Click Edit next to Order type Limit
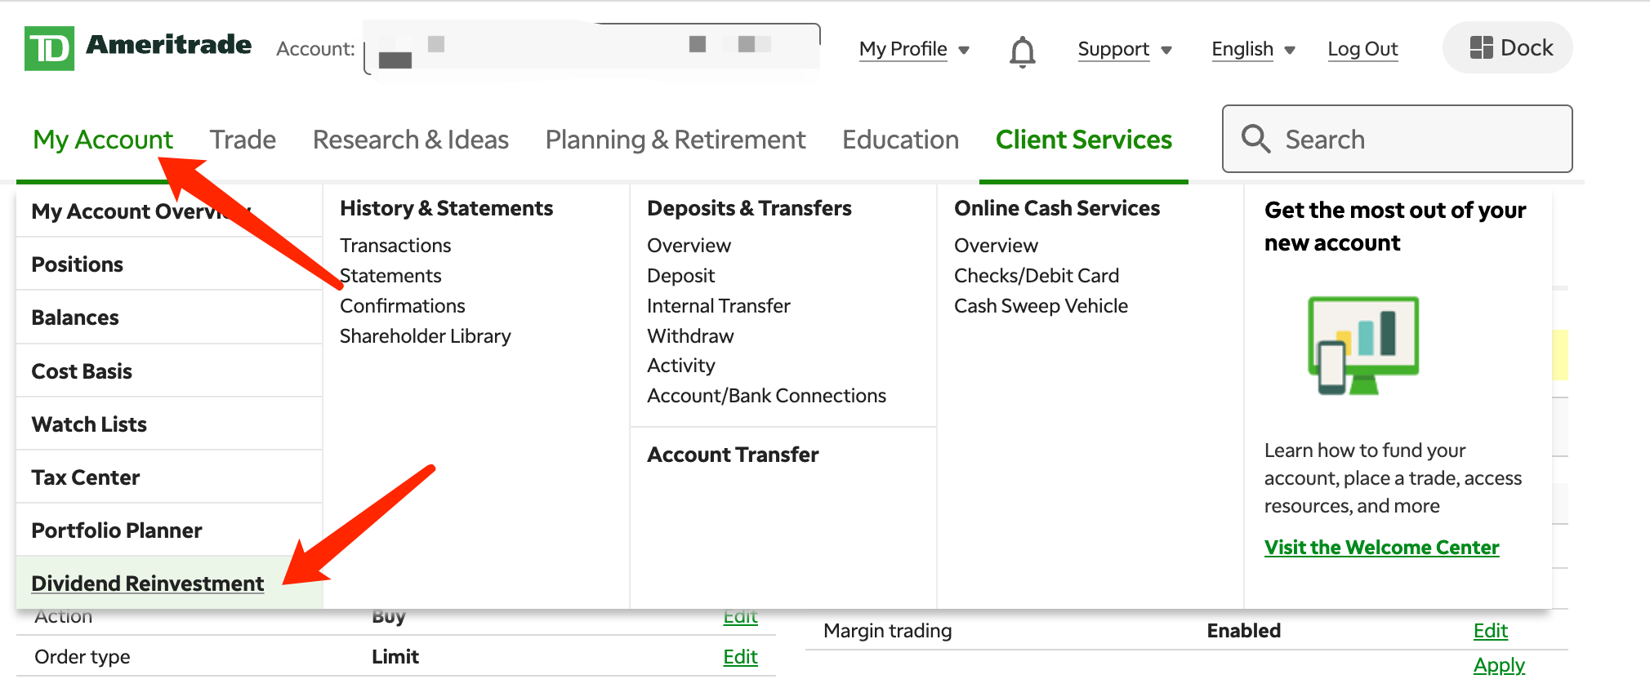 coord(740,657)
